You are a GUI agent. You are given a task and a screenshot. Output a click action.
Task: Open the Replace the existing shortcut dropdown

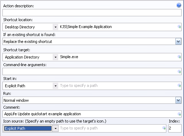(x=178, y=42)
